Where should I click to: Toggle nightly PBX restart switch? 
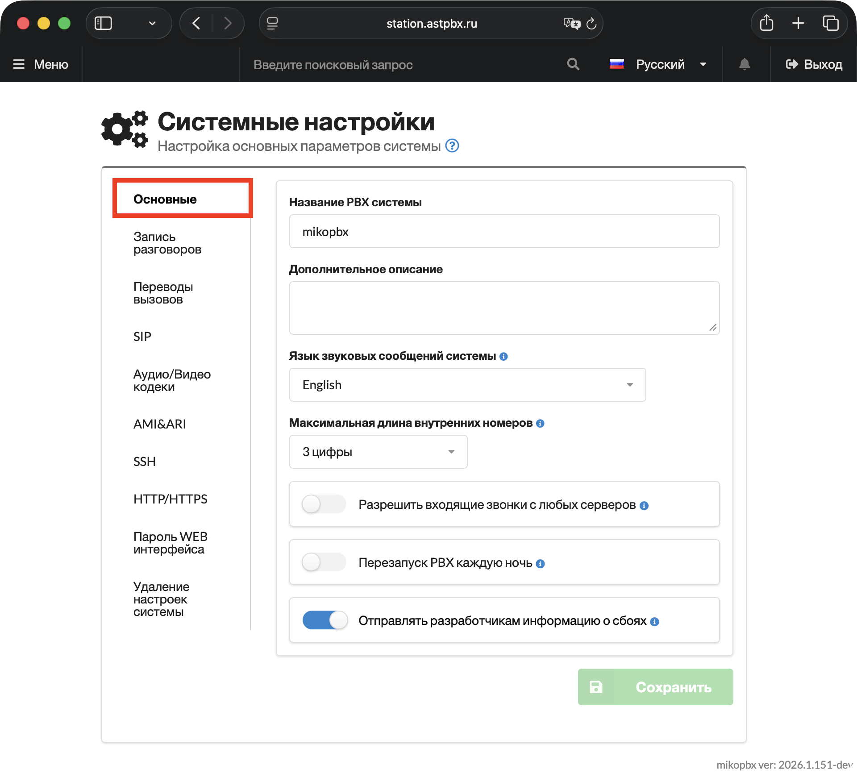(x=324, y=562)
